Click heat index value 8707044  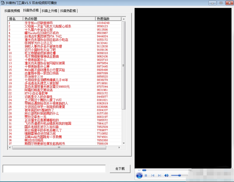[x=103, y=87]
